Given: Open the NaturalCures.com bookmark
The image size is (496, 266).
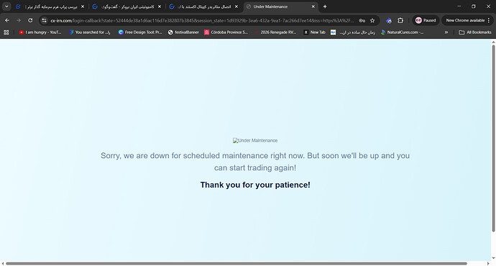Looking at the screenshot, I should click(x=403, y=32).
